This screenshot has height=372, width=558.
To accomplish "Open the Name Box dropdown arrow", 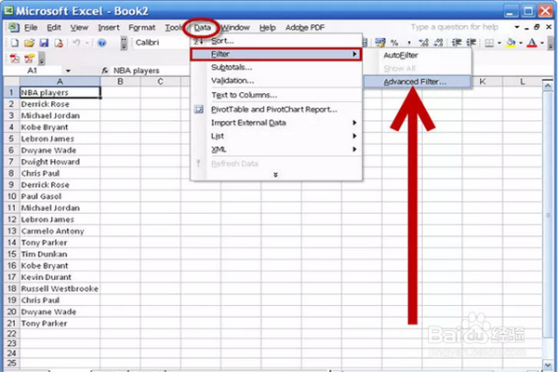I will (x=68, y=71).
